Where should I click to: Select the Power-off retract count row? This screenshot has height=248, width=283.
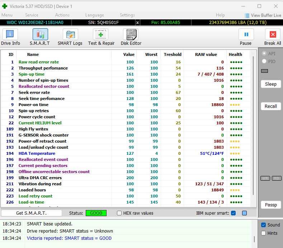click(x=126, y=141)
